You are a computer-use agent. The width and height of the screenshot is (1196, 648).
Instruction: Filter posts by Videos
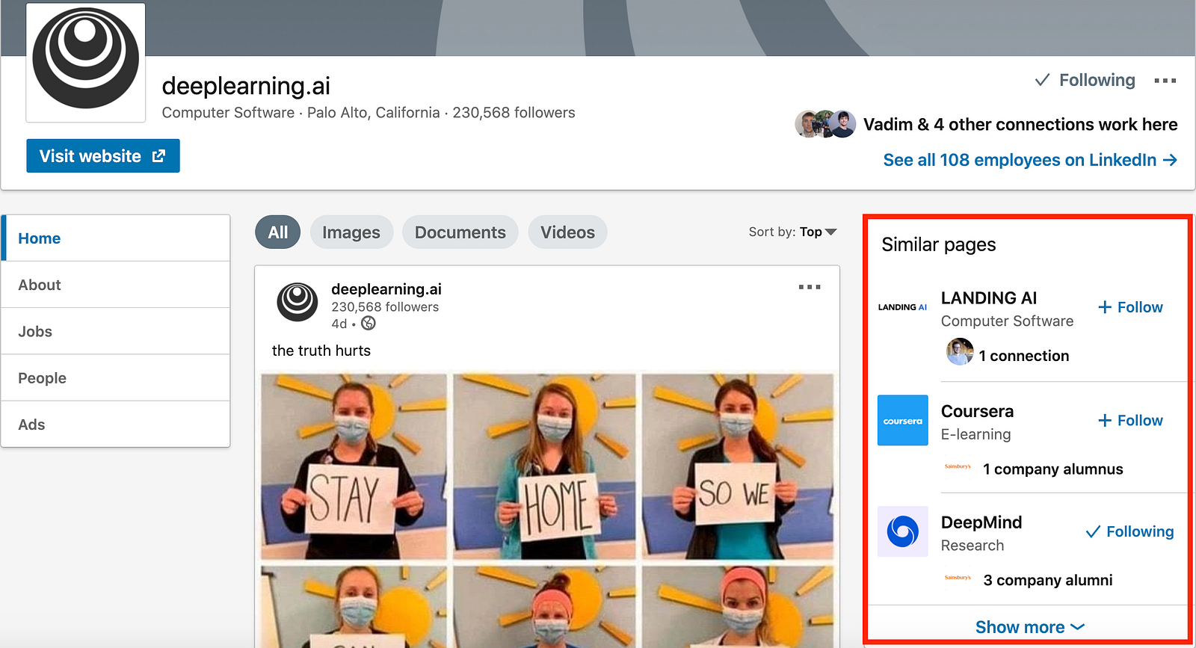(568, 232)
